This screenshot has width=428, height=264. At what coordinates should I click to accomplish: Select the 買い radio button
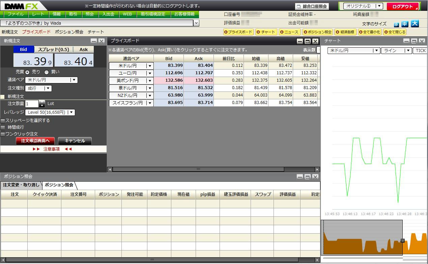[47, 72]
